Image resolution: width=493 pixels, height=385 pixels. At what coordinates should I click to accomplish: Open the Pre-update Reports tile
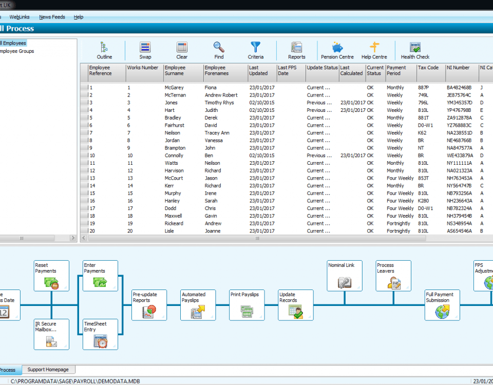click(149, 305)
